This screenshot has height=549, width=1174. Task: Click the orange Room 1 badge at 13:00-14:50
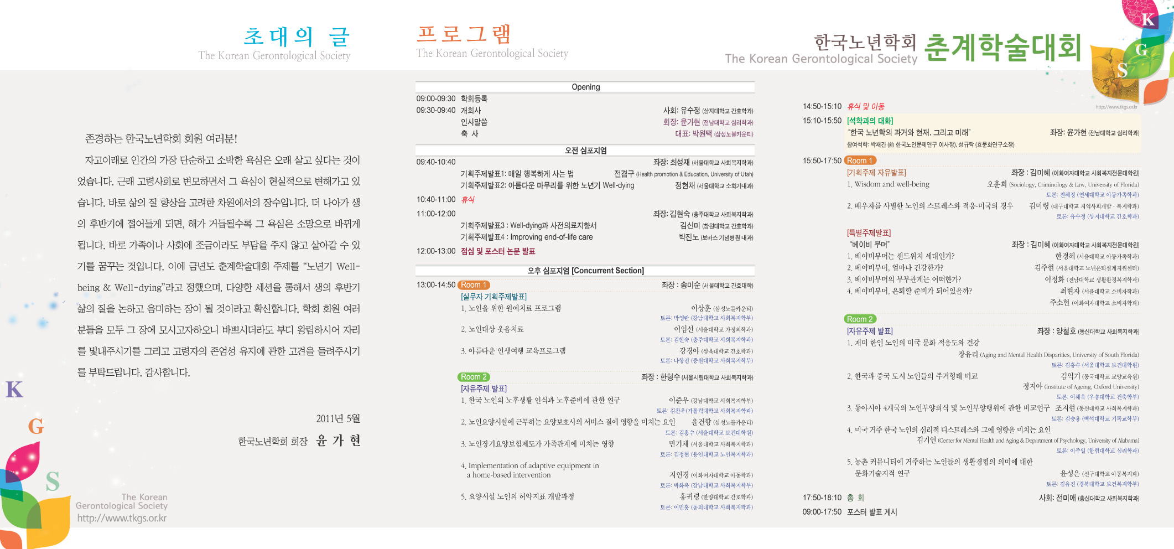pyautogui.click(x=474, y=285)
